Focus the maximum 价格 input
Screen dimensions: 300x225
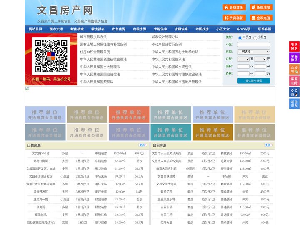[260, 74]
